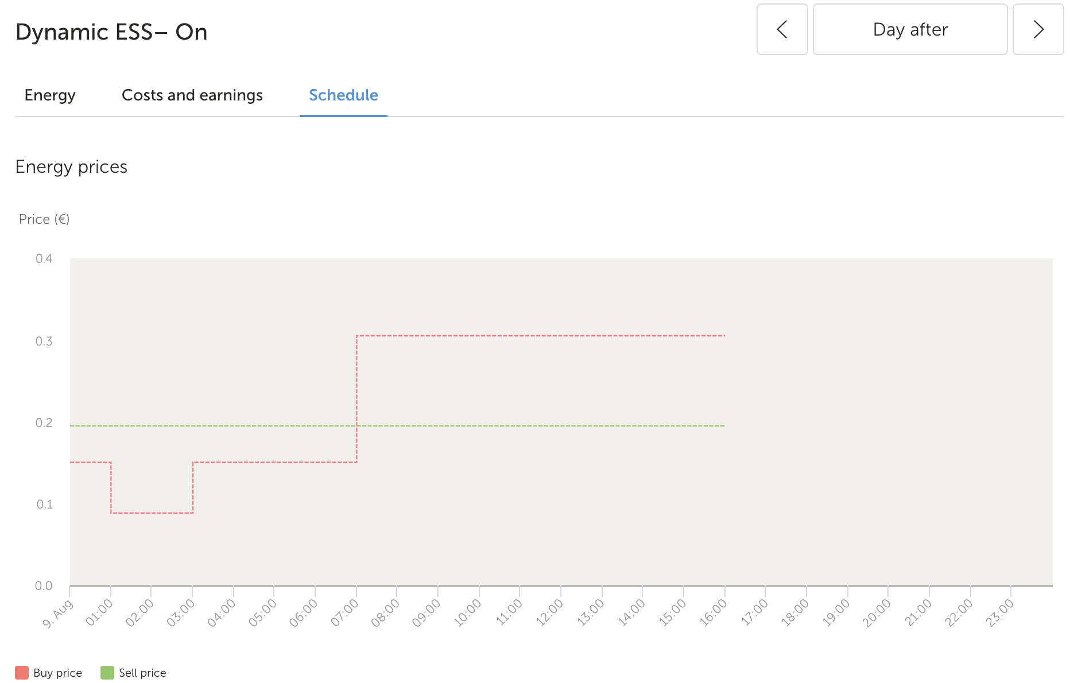The image size is (1070, 683).
Task: Select the Schedule tab
Action: click(x=343, y=95)
